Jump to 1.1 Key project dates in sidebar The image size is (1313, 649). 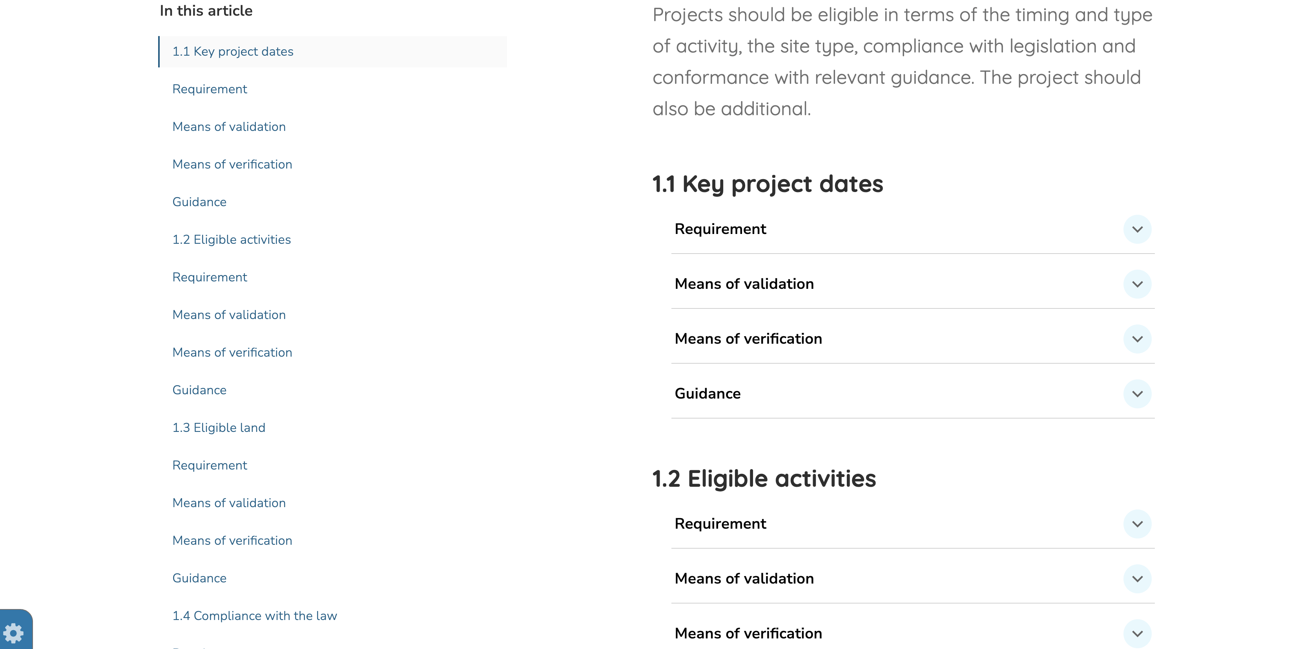click(x=233, y=51)
